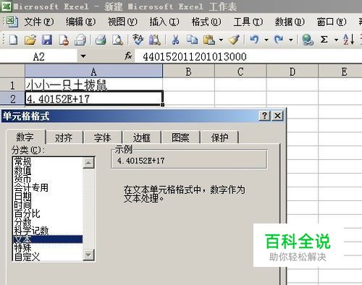
Task: Select 特殊 in the category list
Action: tap(48, 247)
